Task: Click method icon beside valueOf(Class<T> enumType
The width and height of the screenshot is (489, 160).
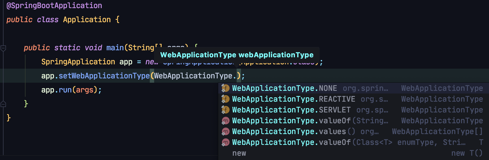Action: tap(226, 142)
